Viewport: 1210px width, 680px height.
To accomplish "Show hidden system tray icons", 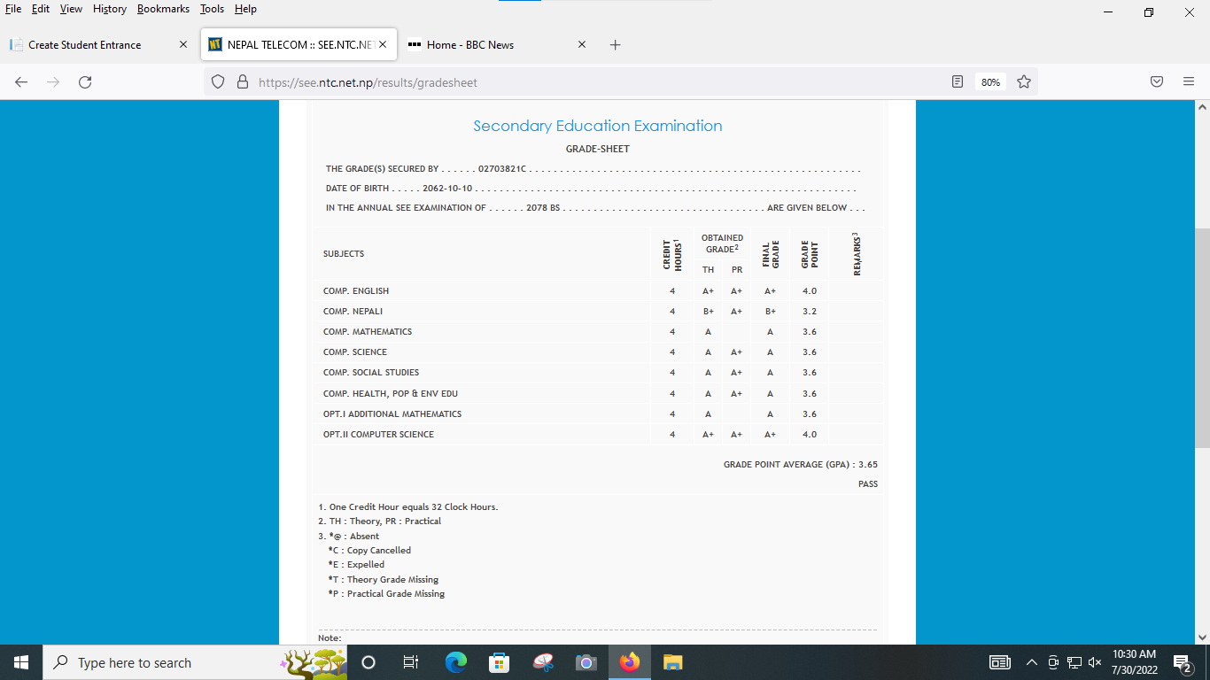I will click(1031, 662).
